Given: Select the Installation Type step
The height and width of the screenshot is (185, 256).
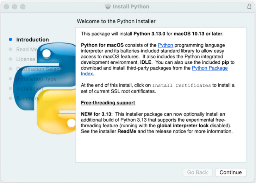Looking at the screenshot, I should tap(36, 79).
